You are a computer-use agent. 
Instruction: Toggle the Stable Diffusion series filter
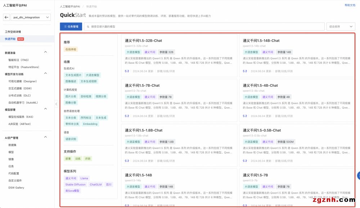point(75,185)
